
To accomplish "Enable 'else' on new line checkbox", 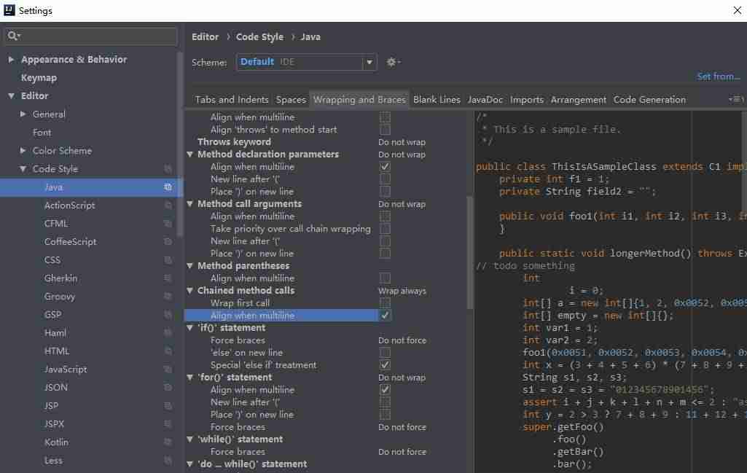I will [x=385, y=353].
